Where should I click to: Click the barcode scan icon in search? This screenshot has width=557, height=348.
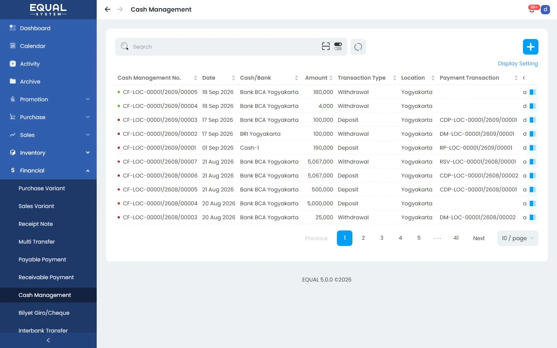[x=326, y=46]
